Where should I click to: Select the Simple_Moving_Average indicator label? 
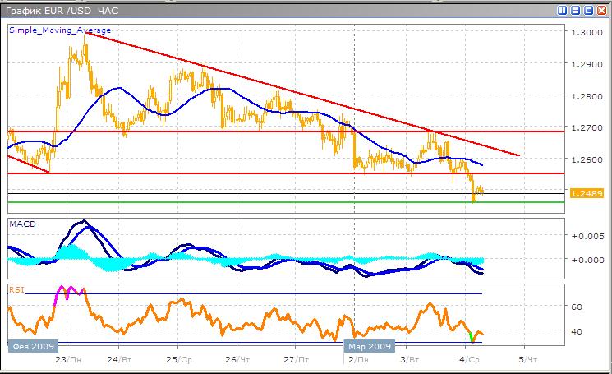pyautogui.click(x=60, y=30)
